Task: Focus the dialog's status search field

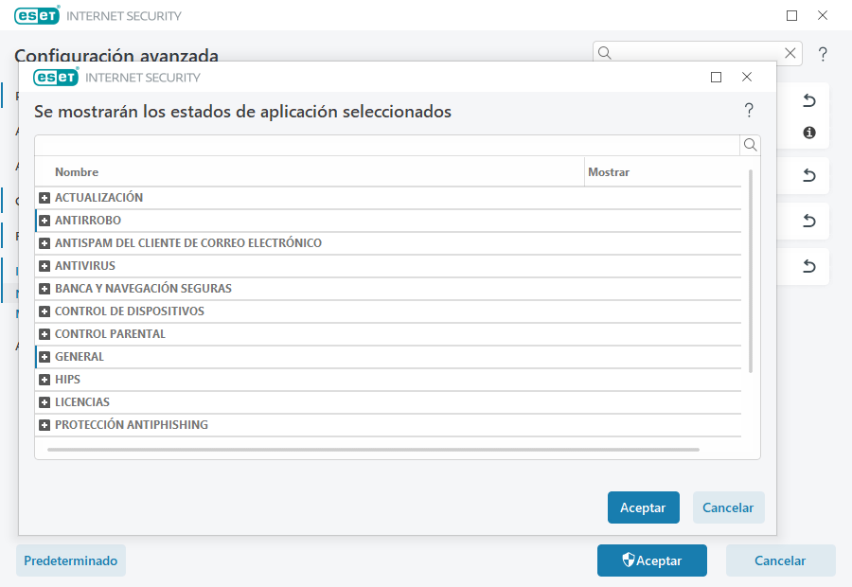Action: 387,145
